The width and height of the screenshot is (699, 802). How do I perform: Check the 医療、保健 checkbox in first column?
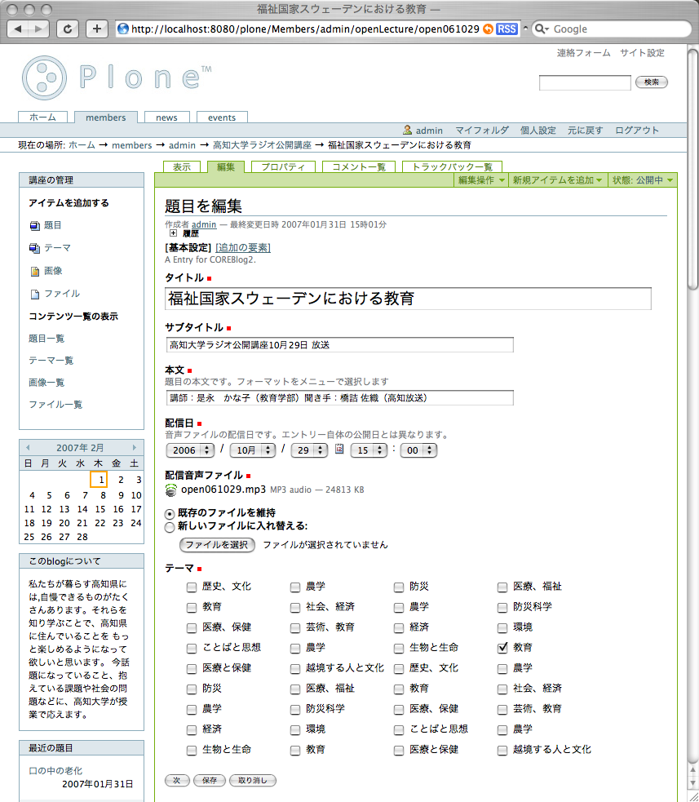pos(191,627)
